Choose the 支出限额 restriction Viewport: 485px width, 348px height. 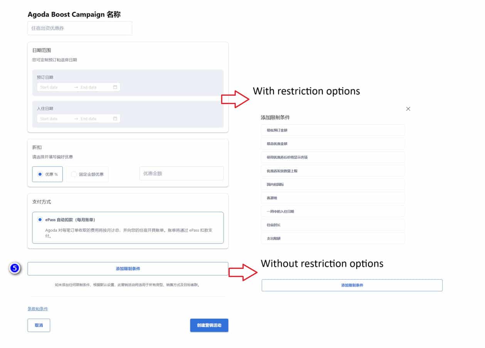[x=333, y=238]
